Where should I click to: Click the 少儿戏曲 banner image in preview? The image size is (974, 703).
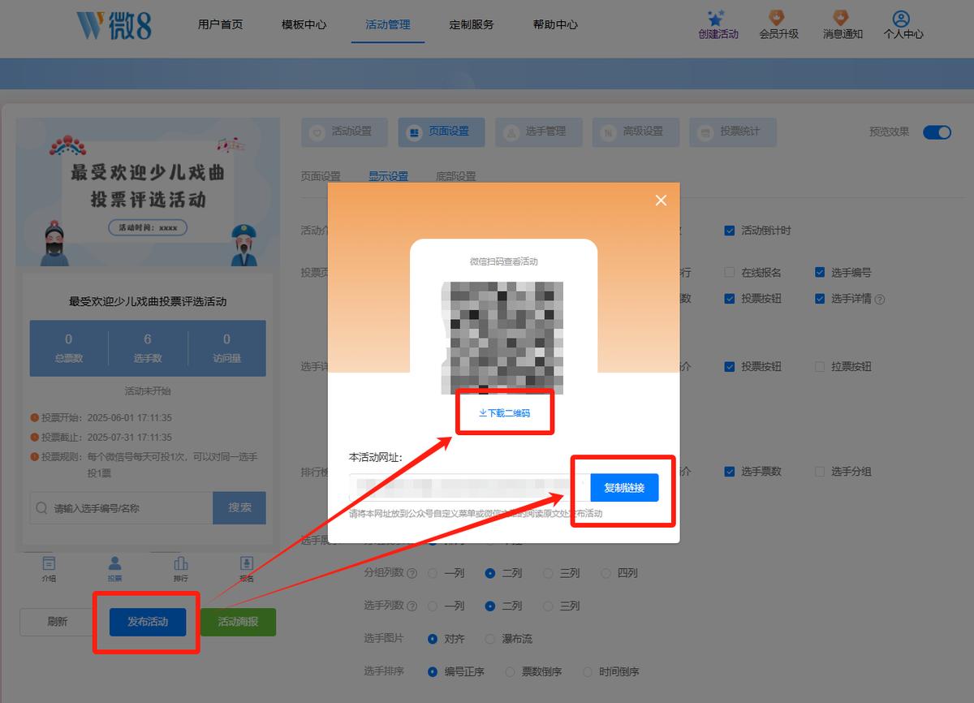[x=148, y=192]
